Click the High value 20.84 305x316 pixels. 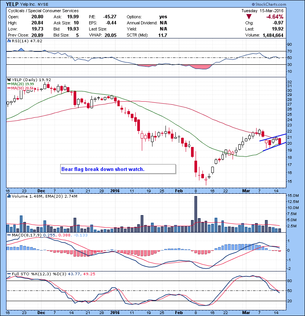(37, 23)
